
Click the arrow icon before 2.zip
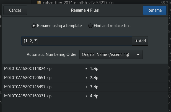[x=86, y=78]
